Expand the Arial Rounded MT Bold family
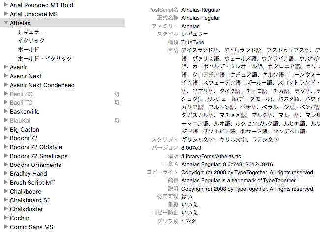The width and height of the screenshot is (320, 232). (x=6, y=5)
